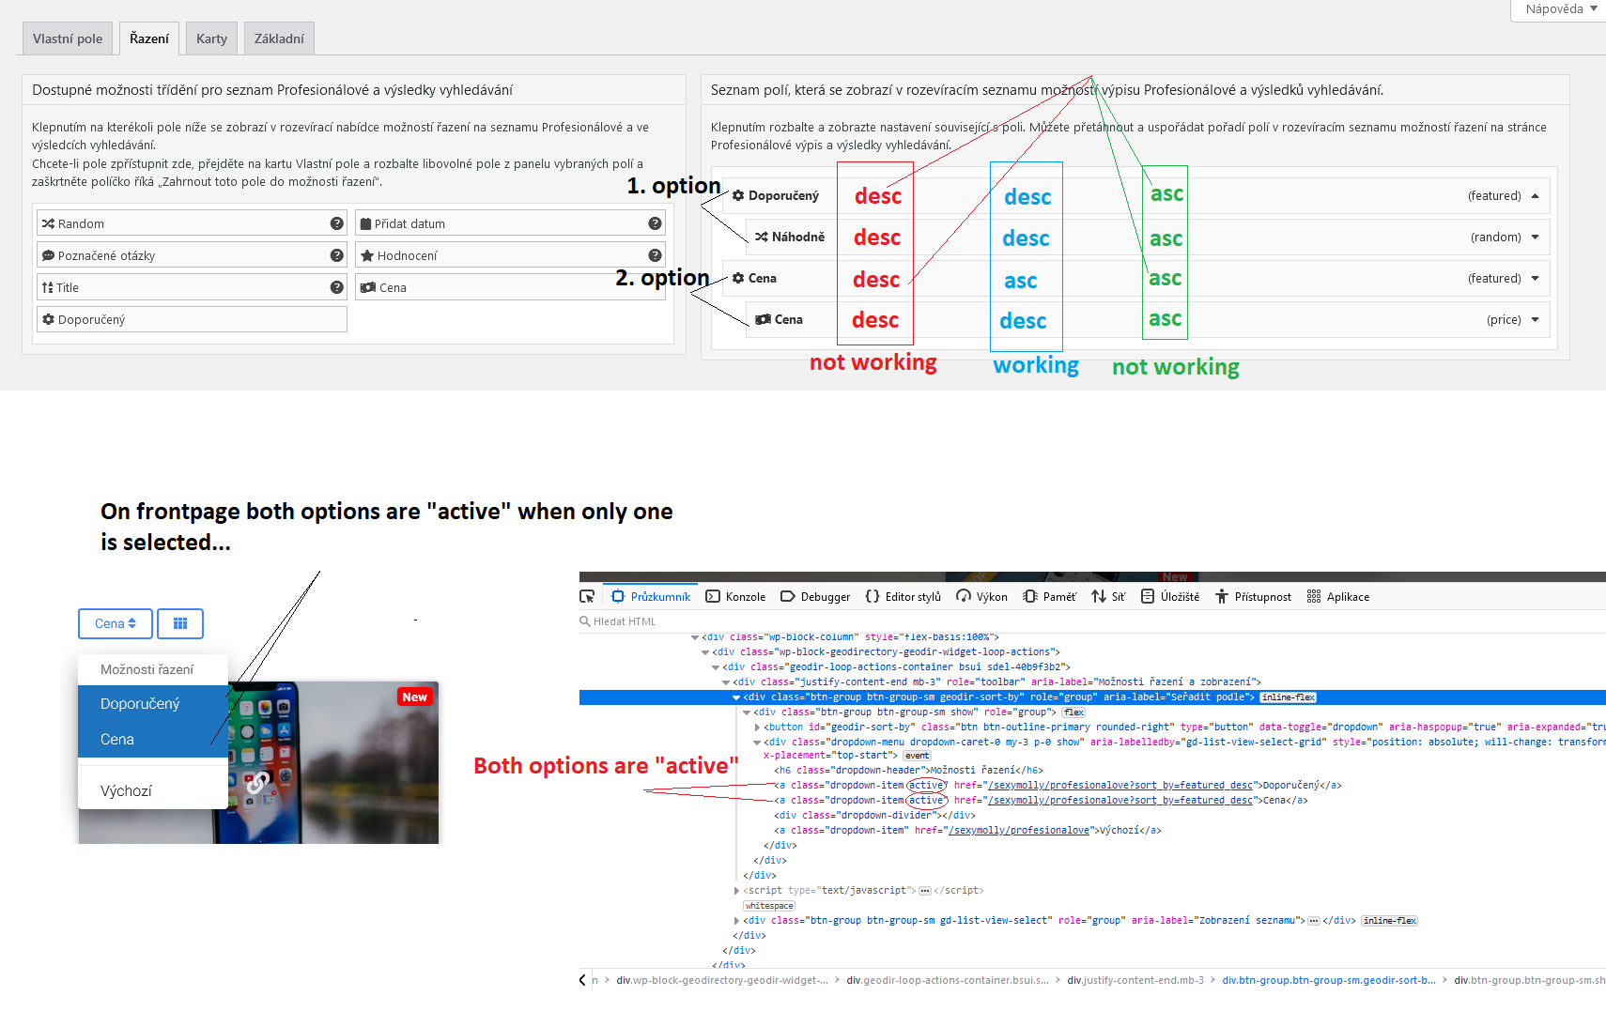Open the Cena sort dropdown button
This screenshot has height=1011, width=1606.
(116, 623)
